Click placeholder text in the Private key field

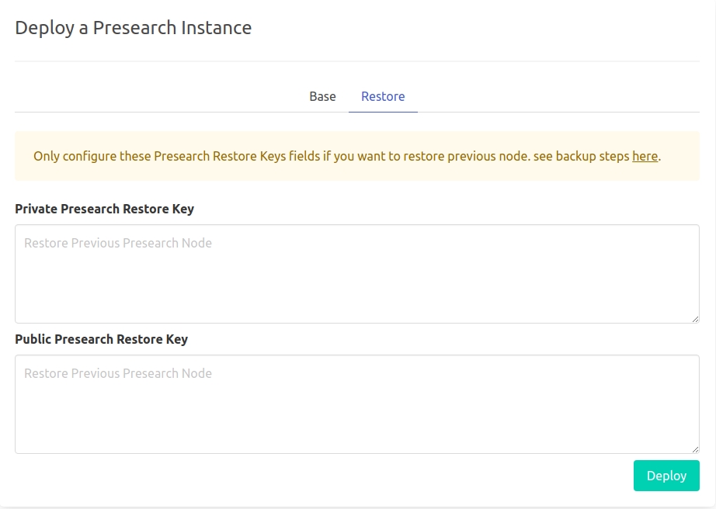(118, 243)
